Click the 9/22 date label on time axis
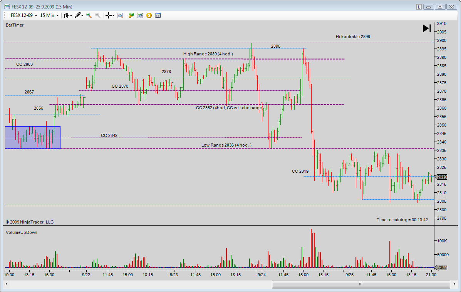Viewport: 461px width, 292px height. (x=86, y=275)
